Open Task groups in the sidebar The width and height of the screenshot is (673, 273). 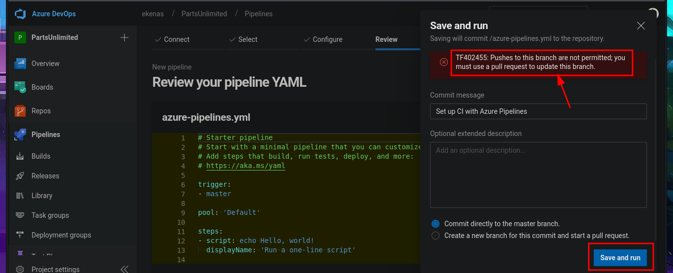click(50, 215)
